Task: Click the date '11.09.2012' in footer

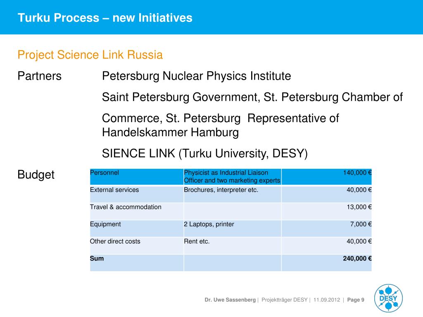Action: click(327, 300)
